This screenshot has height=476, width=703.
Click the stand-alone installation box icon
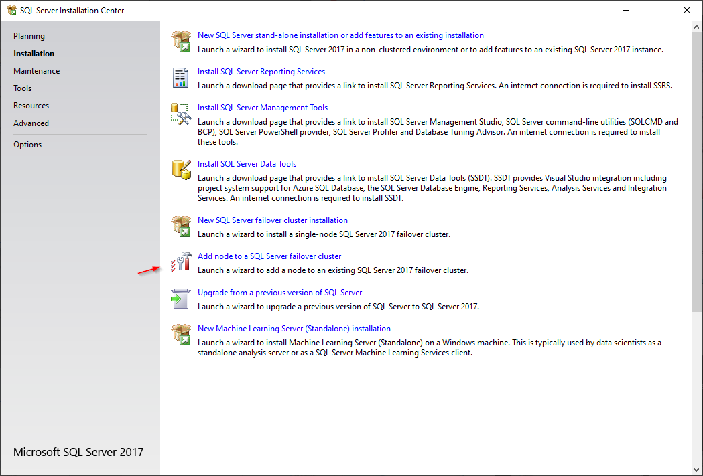coord(181,42)
